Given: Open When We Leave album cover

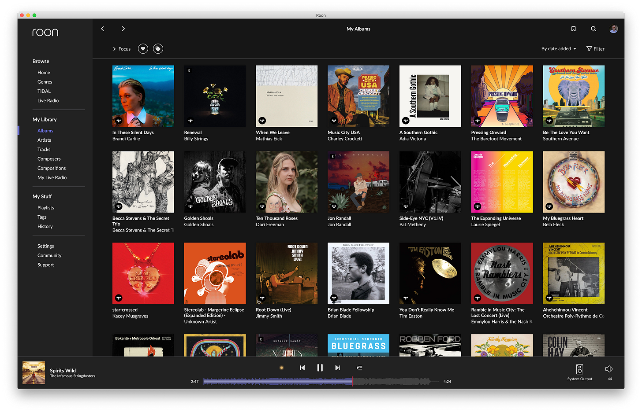Looking at the screenshot, I should (287, 96).
